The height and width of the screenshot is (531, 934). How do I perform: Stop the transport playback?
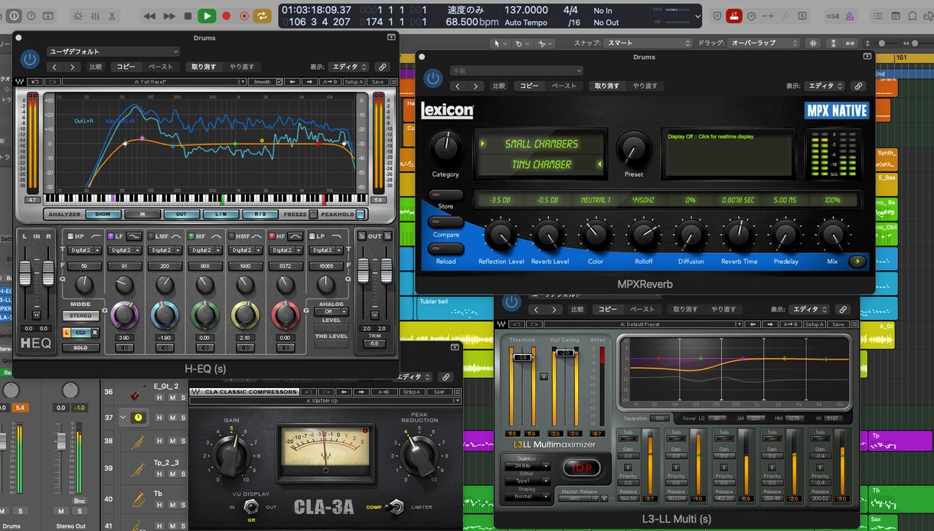point(188,15)
